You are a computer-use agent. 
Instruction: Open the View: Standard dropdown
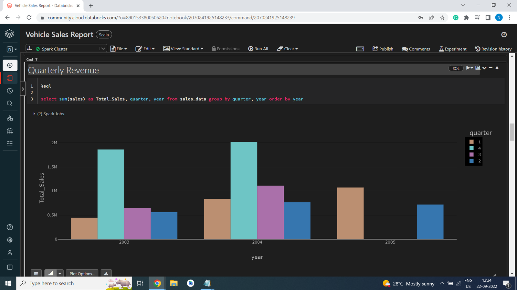183,49
